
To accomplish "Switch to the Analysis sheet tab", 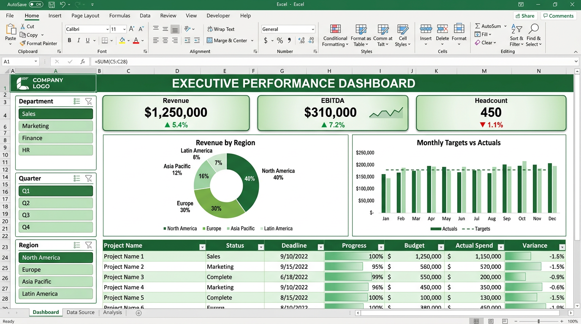I will 112,313.
